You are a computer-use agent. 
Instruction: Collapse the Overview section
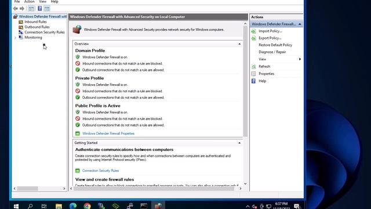[x=239, y=44]
